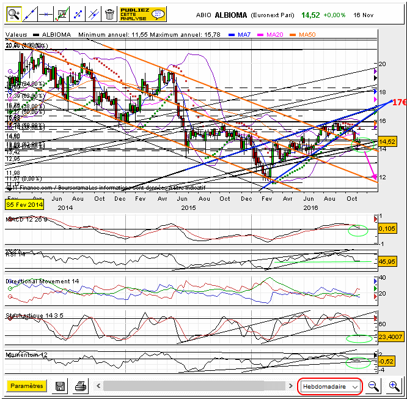This screenshot has height=399, width=407.
Task: Click the green 14,52 price in header
Action: (310, 15)
